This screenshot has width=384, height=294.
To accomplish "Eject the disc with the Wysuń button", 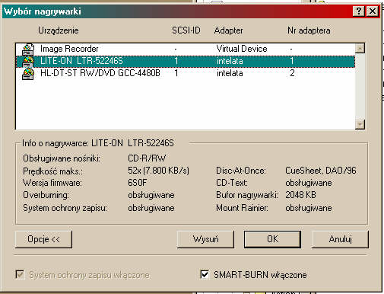I will [205, 239].
